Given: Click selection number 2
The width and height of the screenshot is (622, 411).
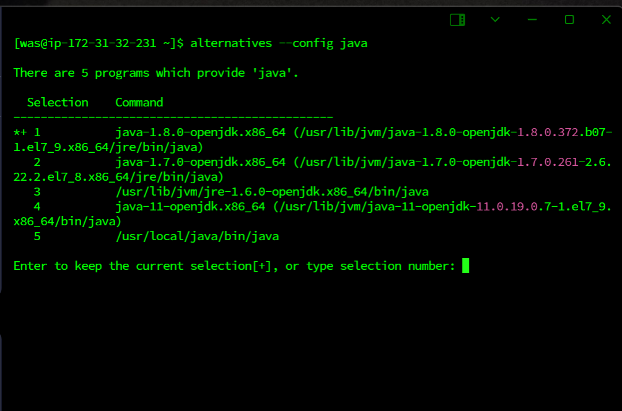Looking at the screenshot, I should coord(37,162).
